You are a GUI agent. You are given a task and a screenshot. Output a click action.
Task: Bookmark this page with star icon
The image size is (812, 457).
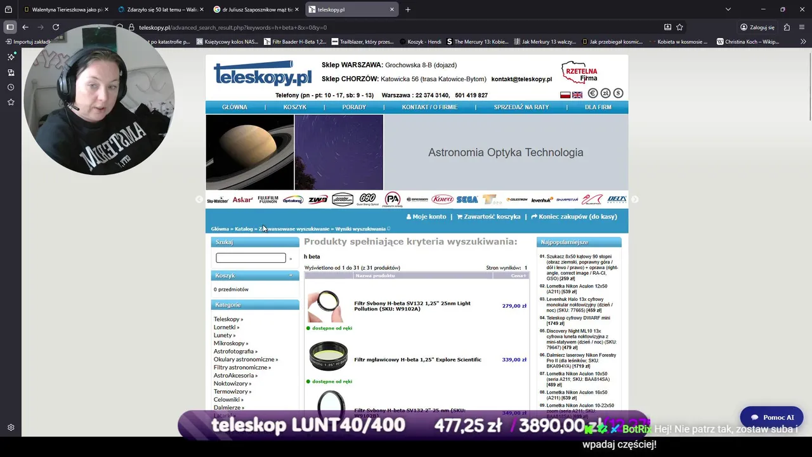[679, 27]
